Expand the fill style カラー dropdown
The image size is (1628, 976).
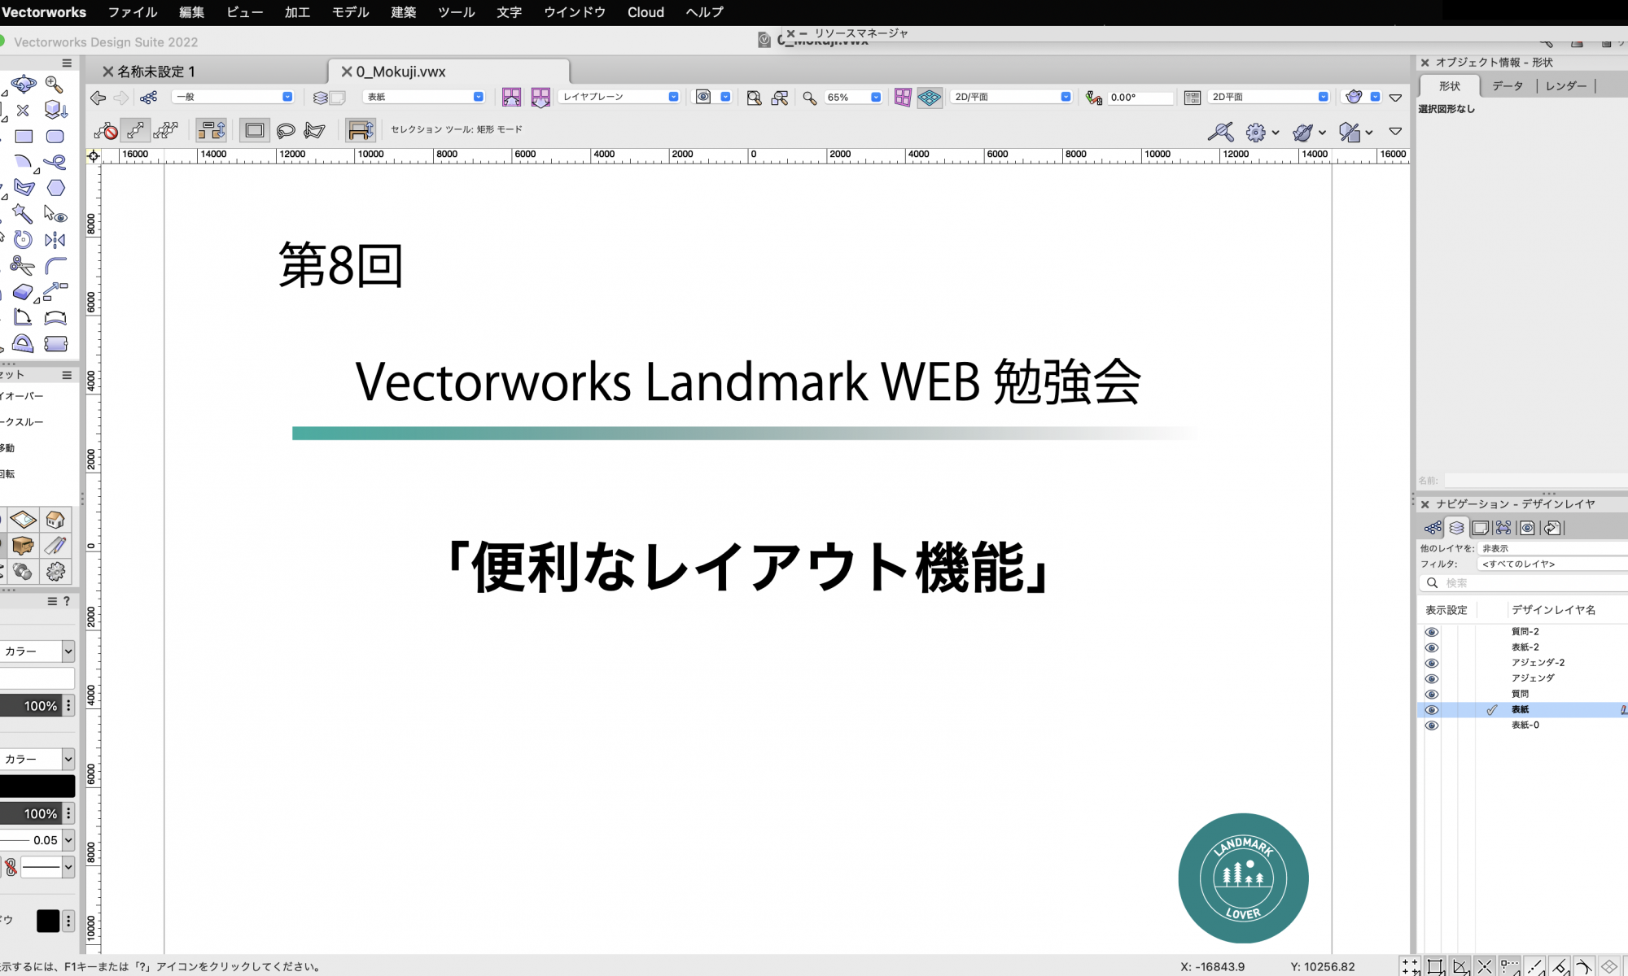[37, 651]
